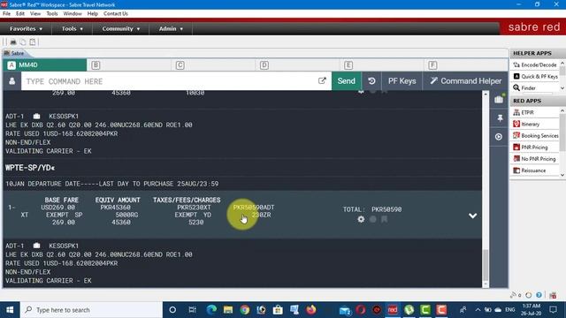Open the Windows Start menu

(x=10, y=310)
